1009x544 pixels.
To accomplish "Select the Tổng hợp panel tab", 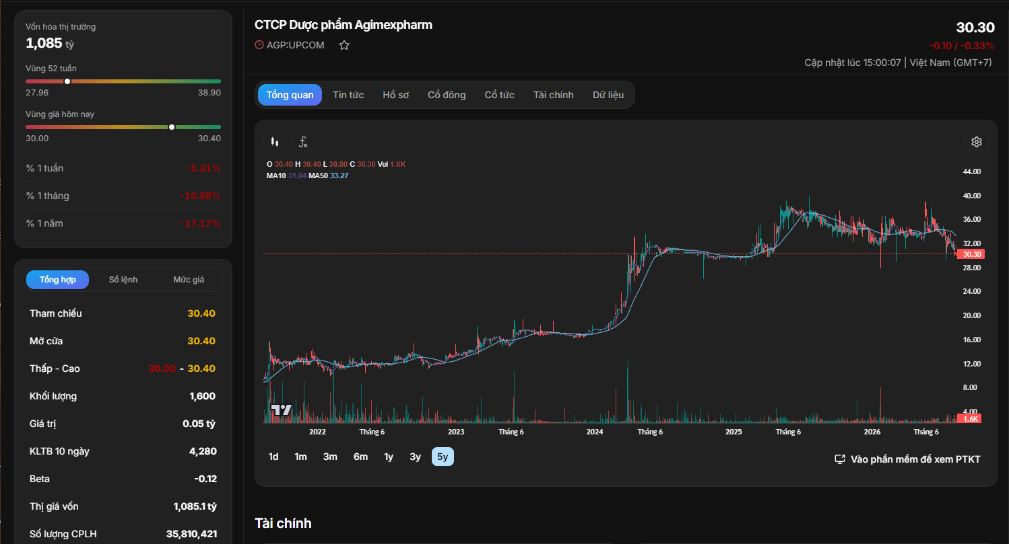I will (x=57, y=280).
